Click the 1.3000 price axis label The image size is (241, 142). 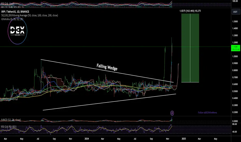click(235, 35)
